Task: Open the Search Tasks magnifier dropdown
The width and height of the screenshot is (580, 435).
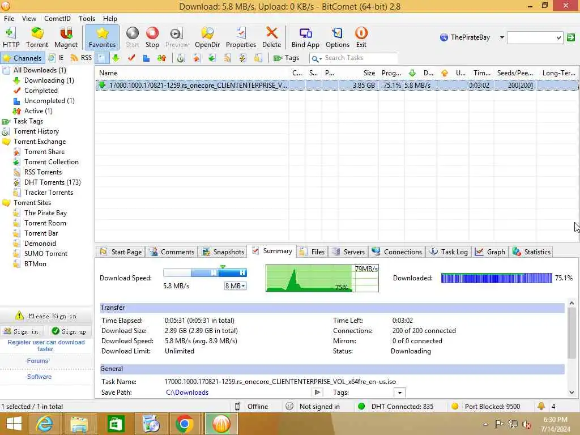Action: tap(316, 58)
